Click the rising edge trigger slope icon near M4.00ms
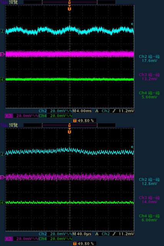164x246 pixels. coord(114,111)
